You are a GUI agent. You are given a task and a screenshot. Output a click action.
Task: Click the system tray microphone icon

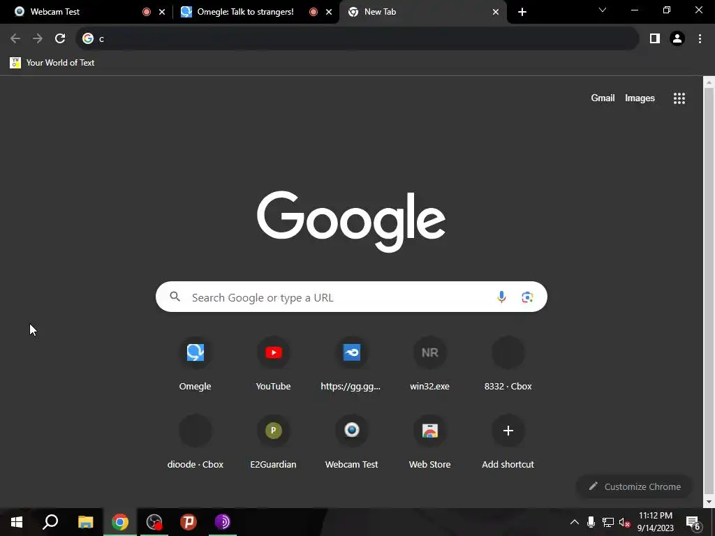pyautogui.click(x=591, y=522)
